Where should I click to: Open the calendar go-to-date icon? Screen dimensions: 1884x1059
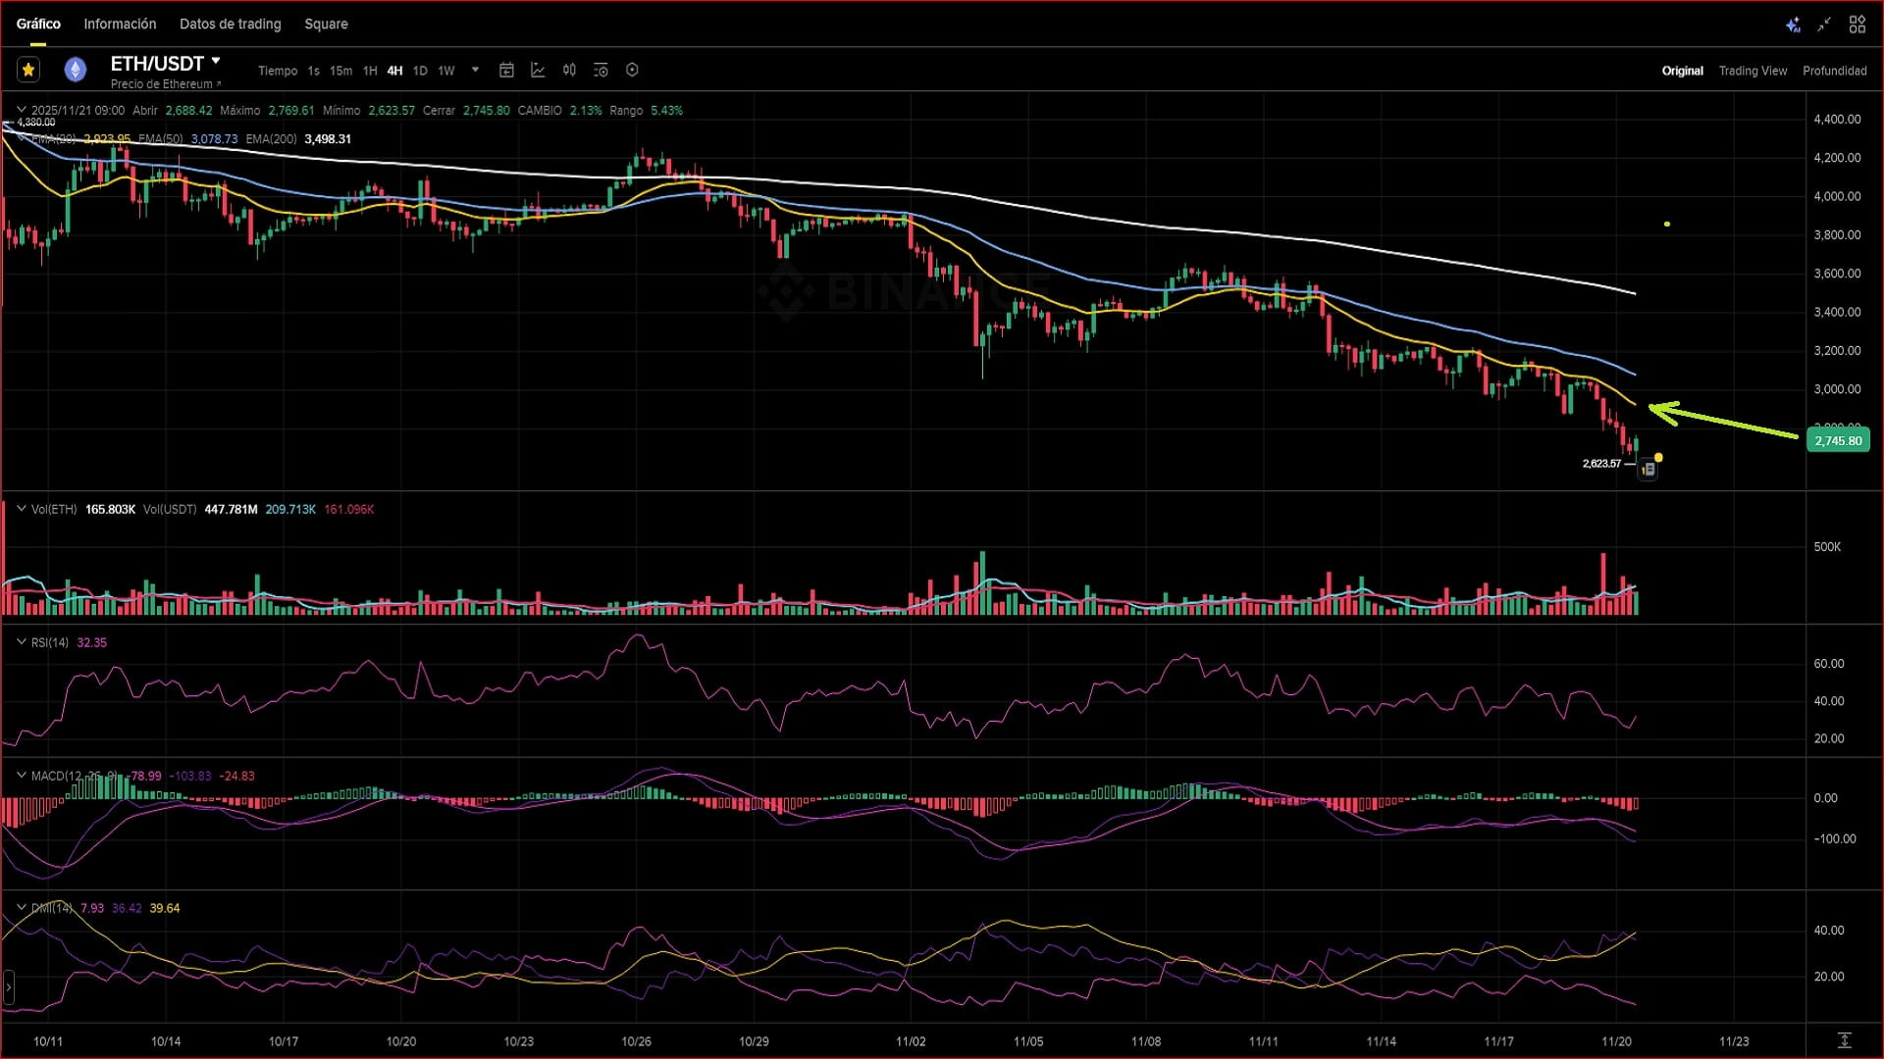pos(506,70)
